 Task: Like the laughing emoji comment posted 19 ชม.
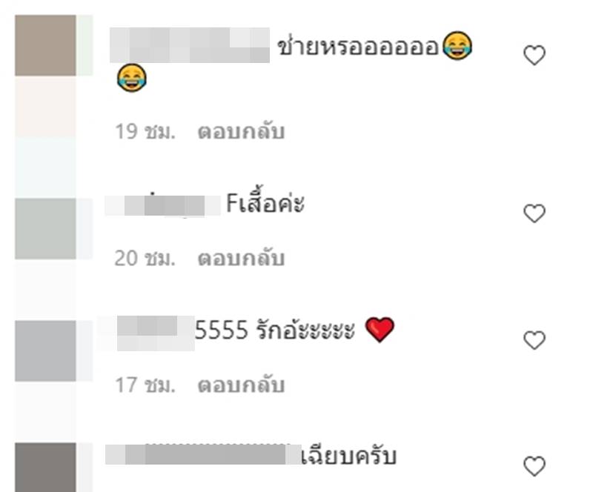[534, 56]
